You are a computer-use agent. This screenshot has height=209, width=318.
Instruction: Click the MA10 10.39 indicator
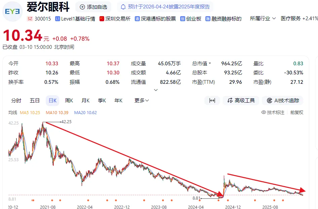coord(57,112)
